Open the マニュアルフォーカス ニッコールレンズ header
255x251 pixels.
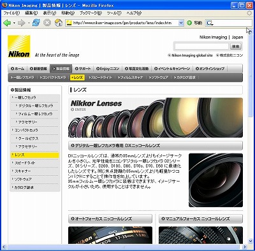click(x=201, y=219)
